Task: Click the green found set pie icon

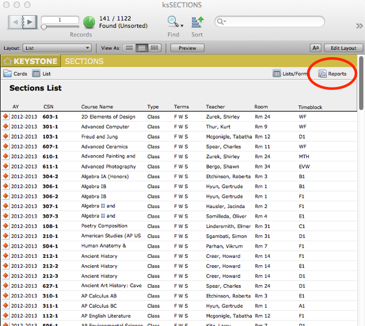Action: point(89,23)
